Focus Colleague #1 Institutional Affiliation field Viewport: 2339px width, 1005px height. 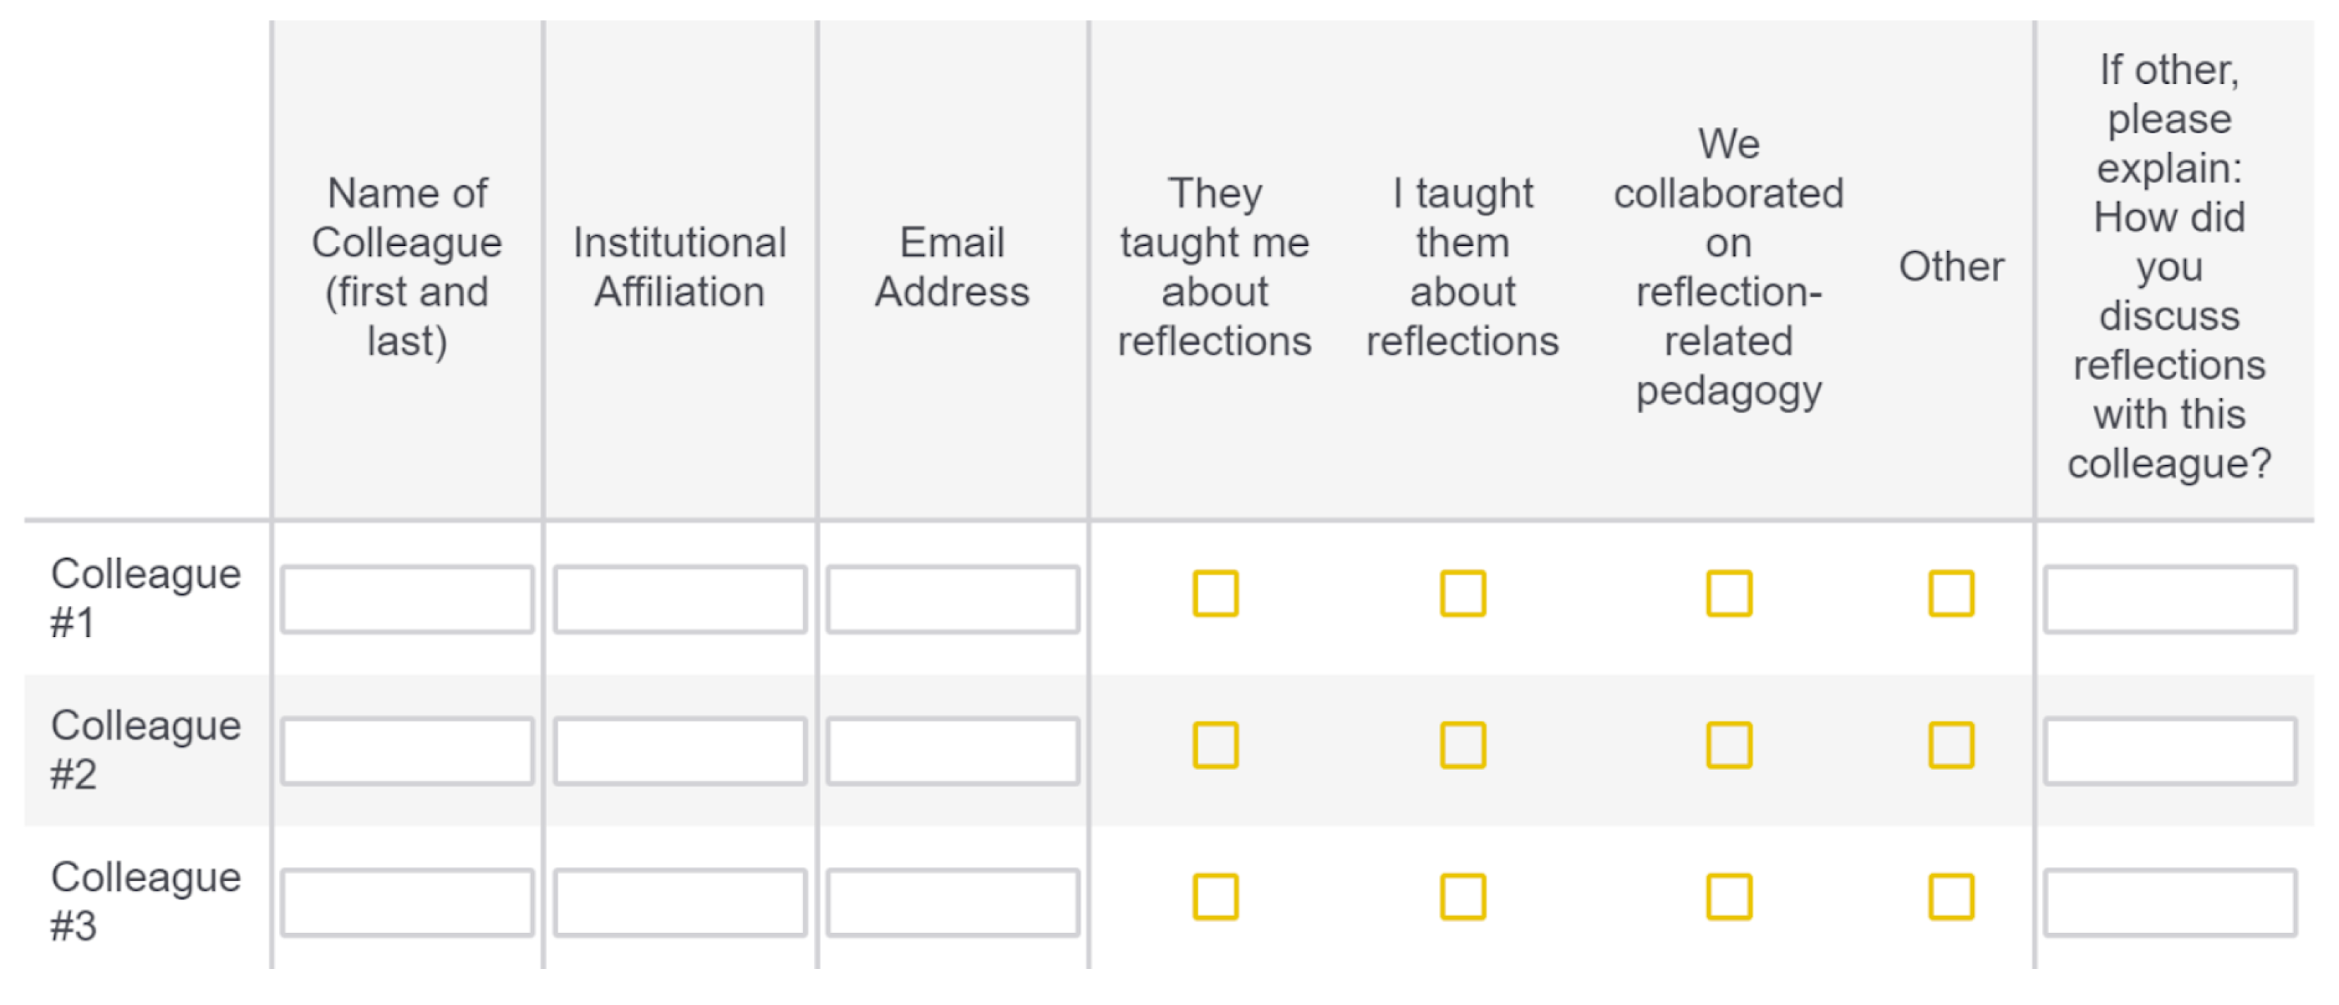(679, 599)
